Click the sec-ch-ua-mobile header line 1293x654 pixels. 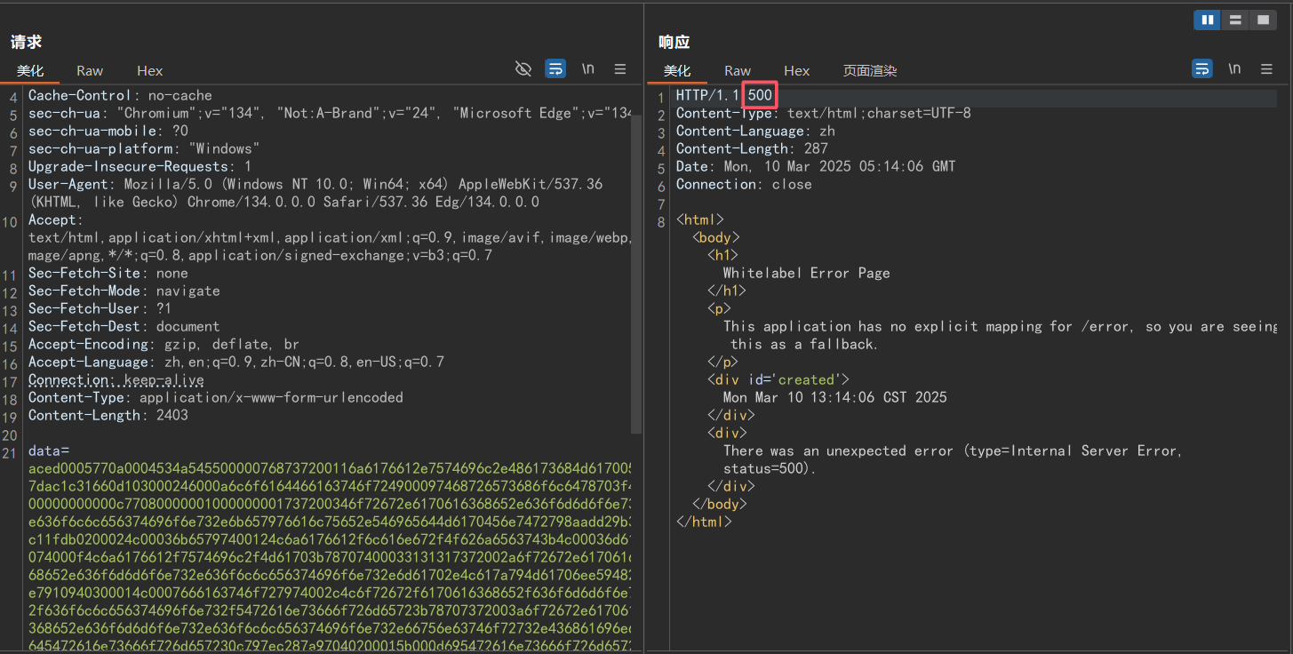coord(108,131)
